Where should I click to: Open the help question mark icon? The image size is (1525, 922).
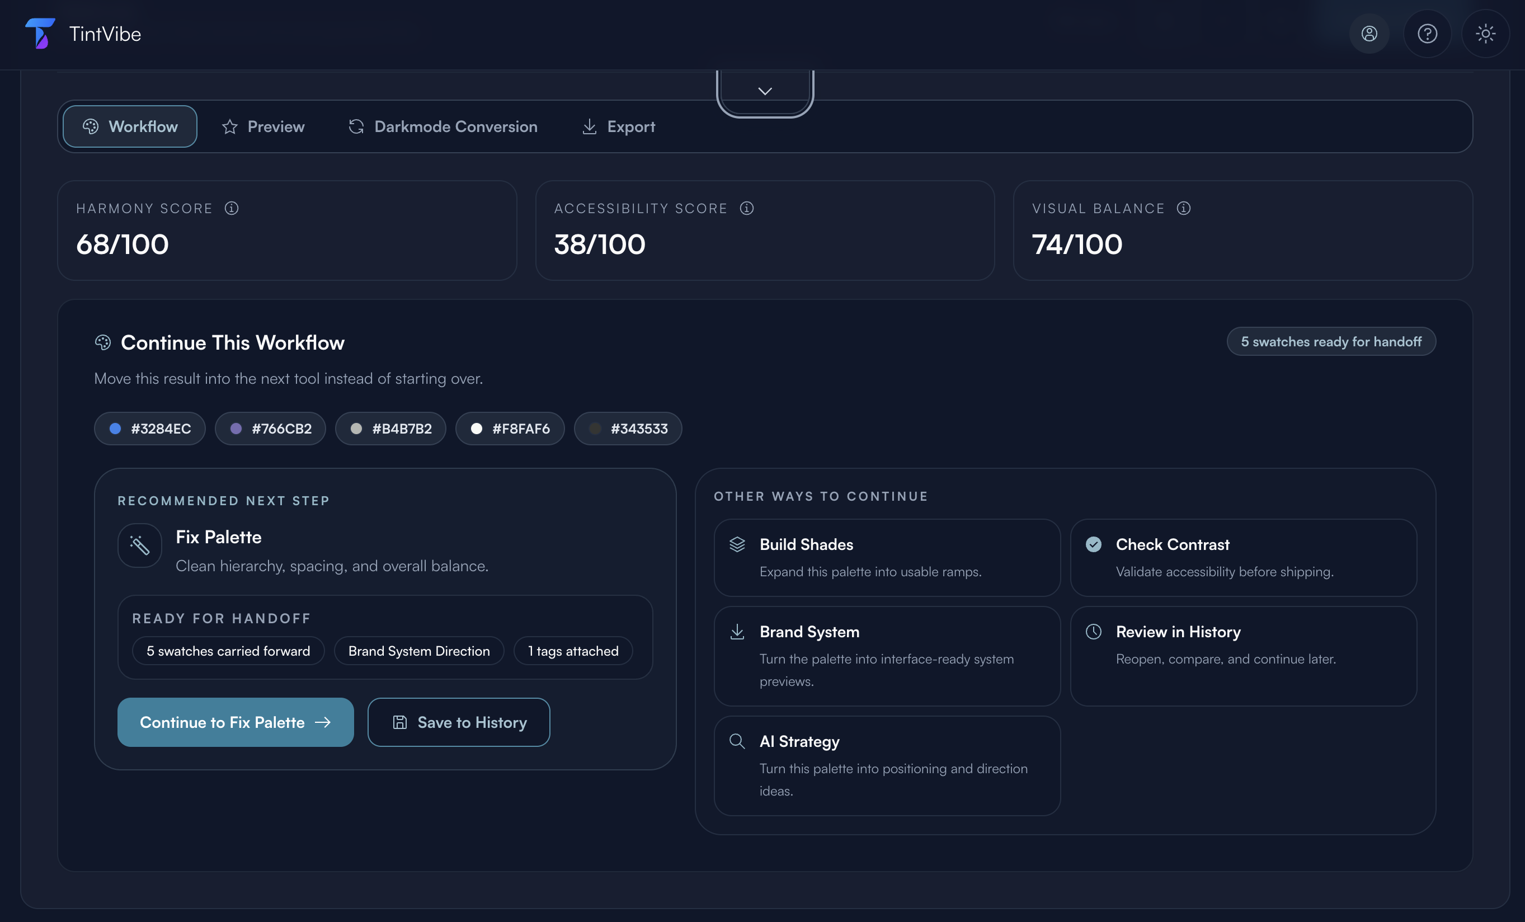(1427, 34)
